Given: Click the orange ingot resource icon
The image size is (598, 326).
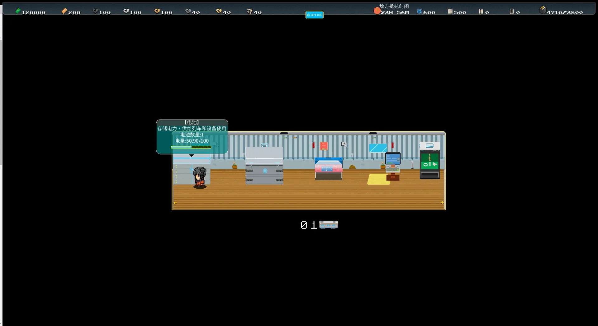Looking at the screenshot, I should tap(64, 12).
